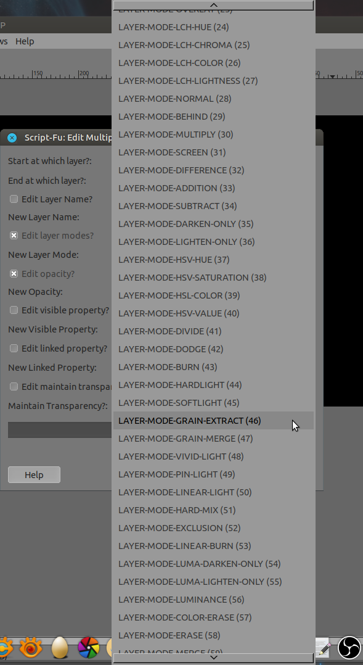Pick LAYER-MODE-LUMINANCE (56)

pyautogui.click(x=213, y=599)
